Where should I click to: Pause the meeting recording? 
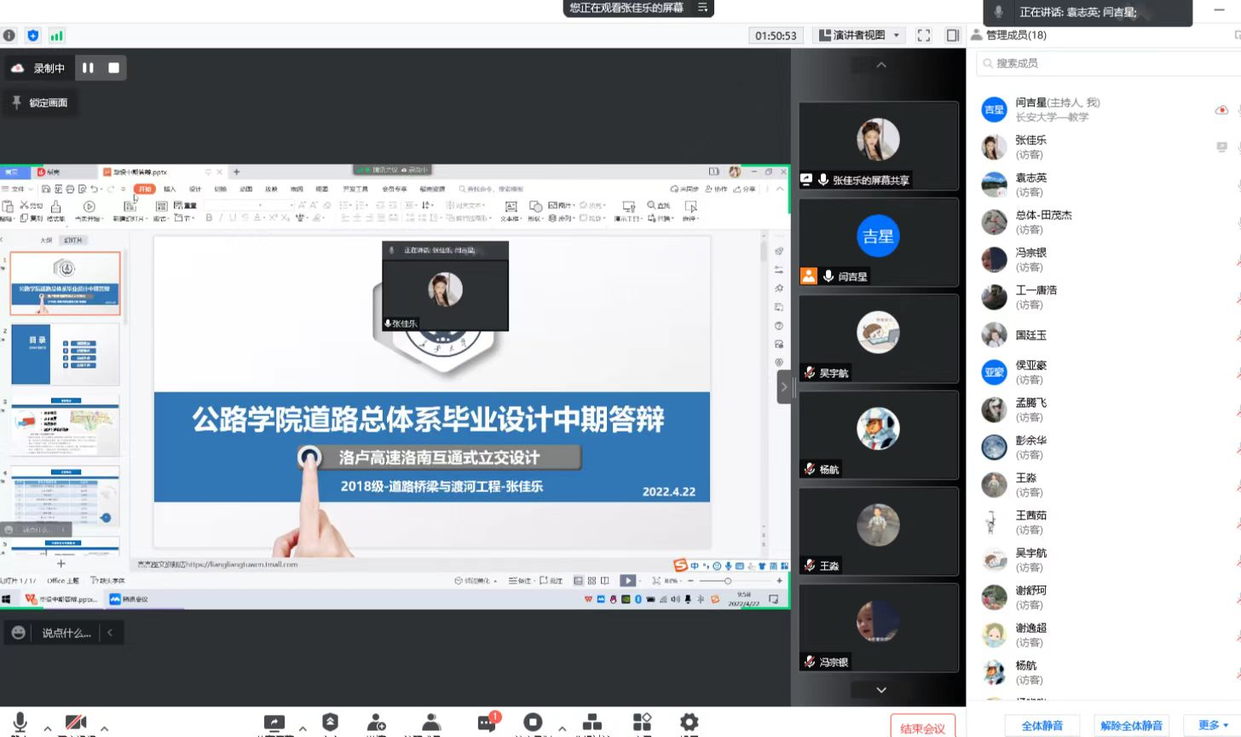tap(88, 68)
